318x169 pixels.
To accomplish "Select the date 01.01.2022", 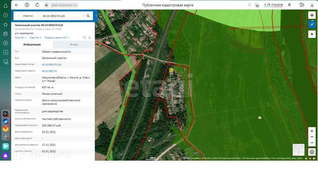I will click(x=49, y=151).
